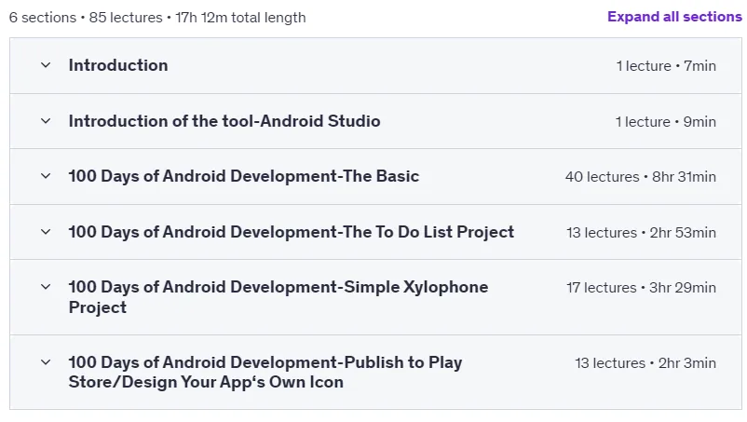The height and width of the screenshot is (422, 747).
Task: Open 100 Days of Android Development-The Basic title
Action: [x=244, y=176]
